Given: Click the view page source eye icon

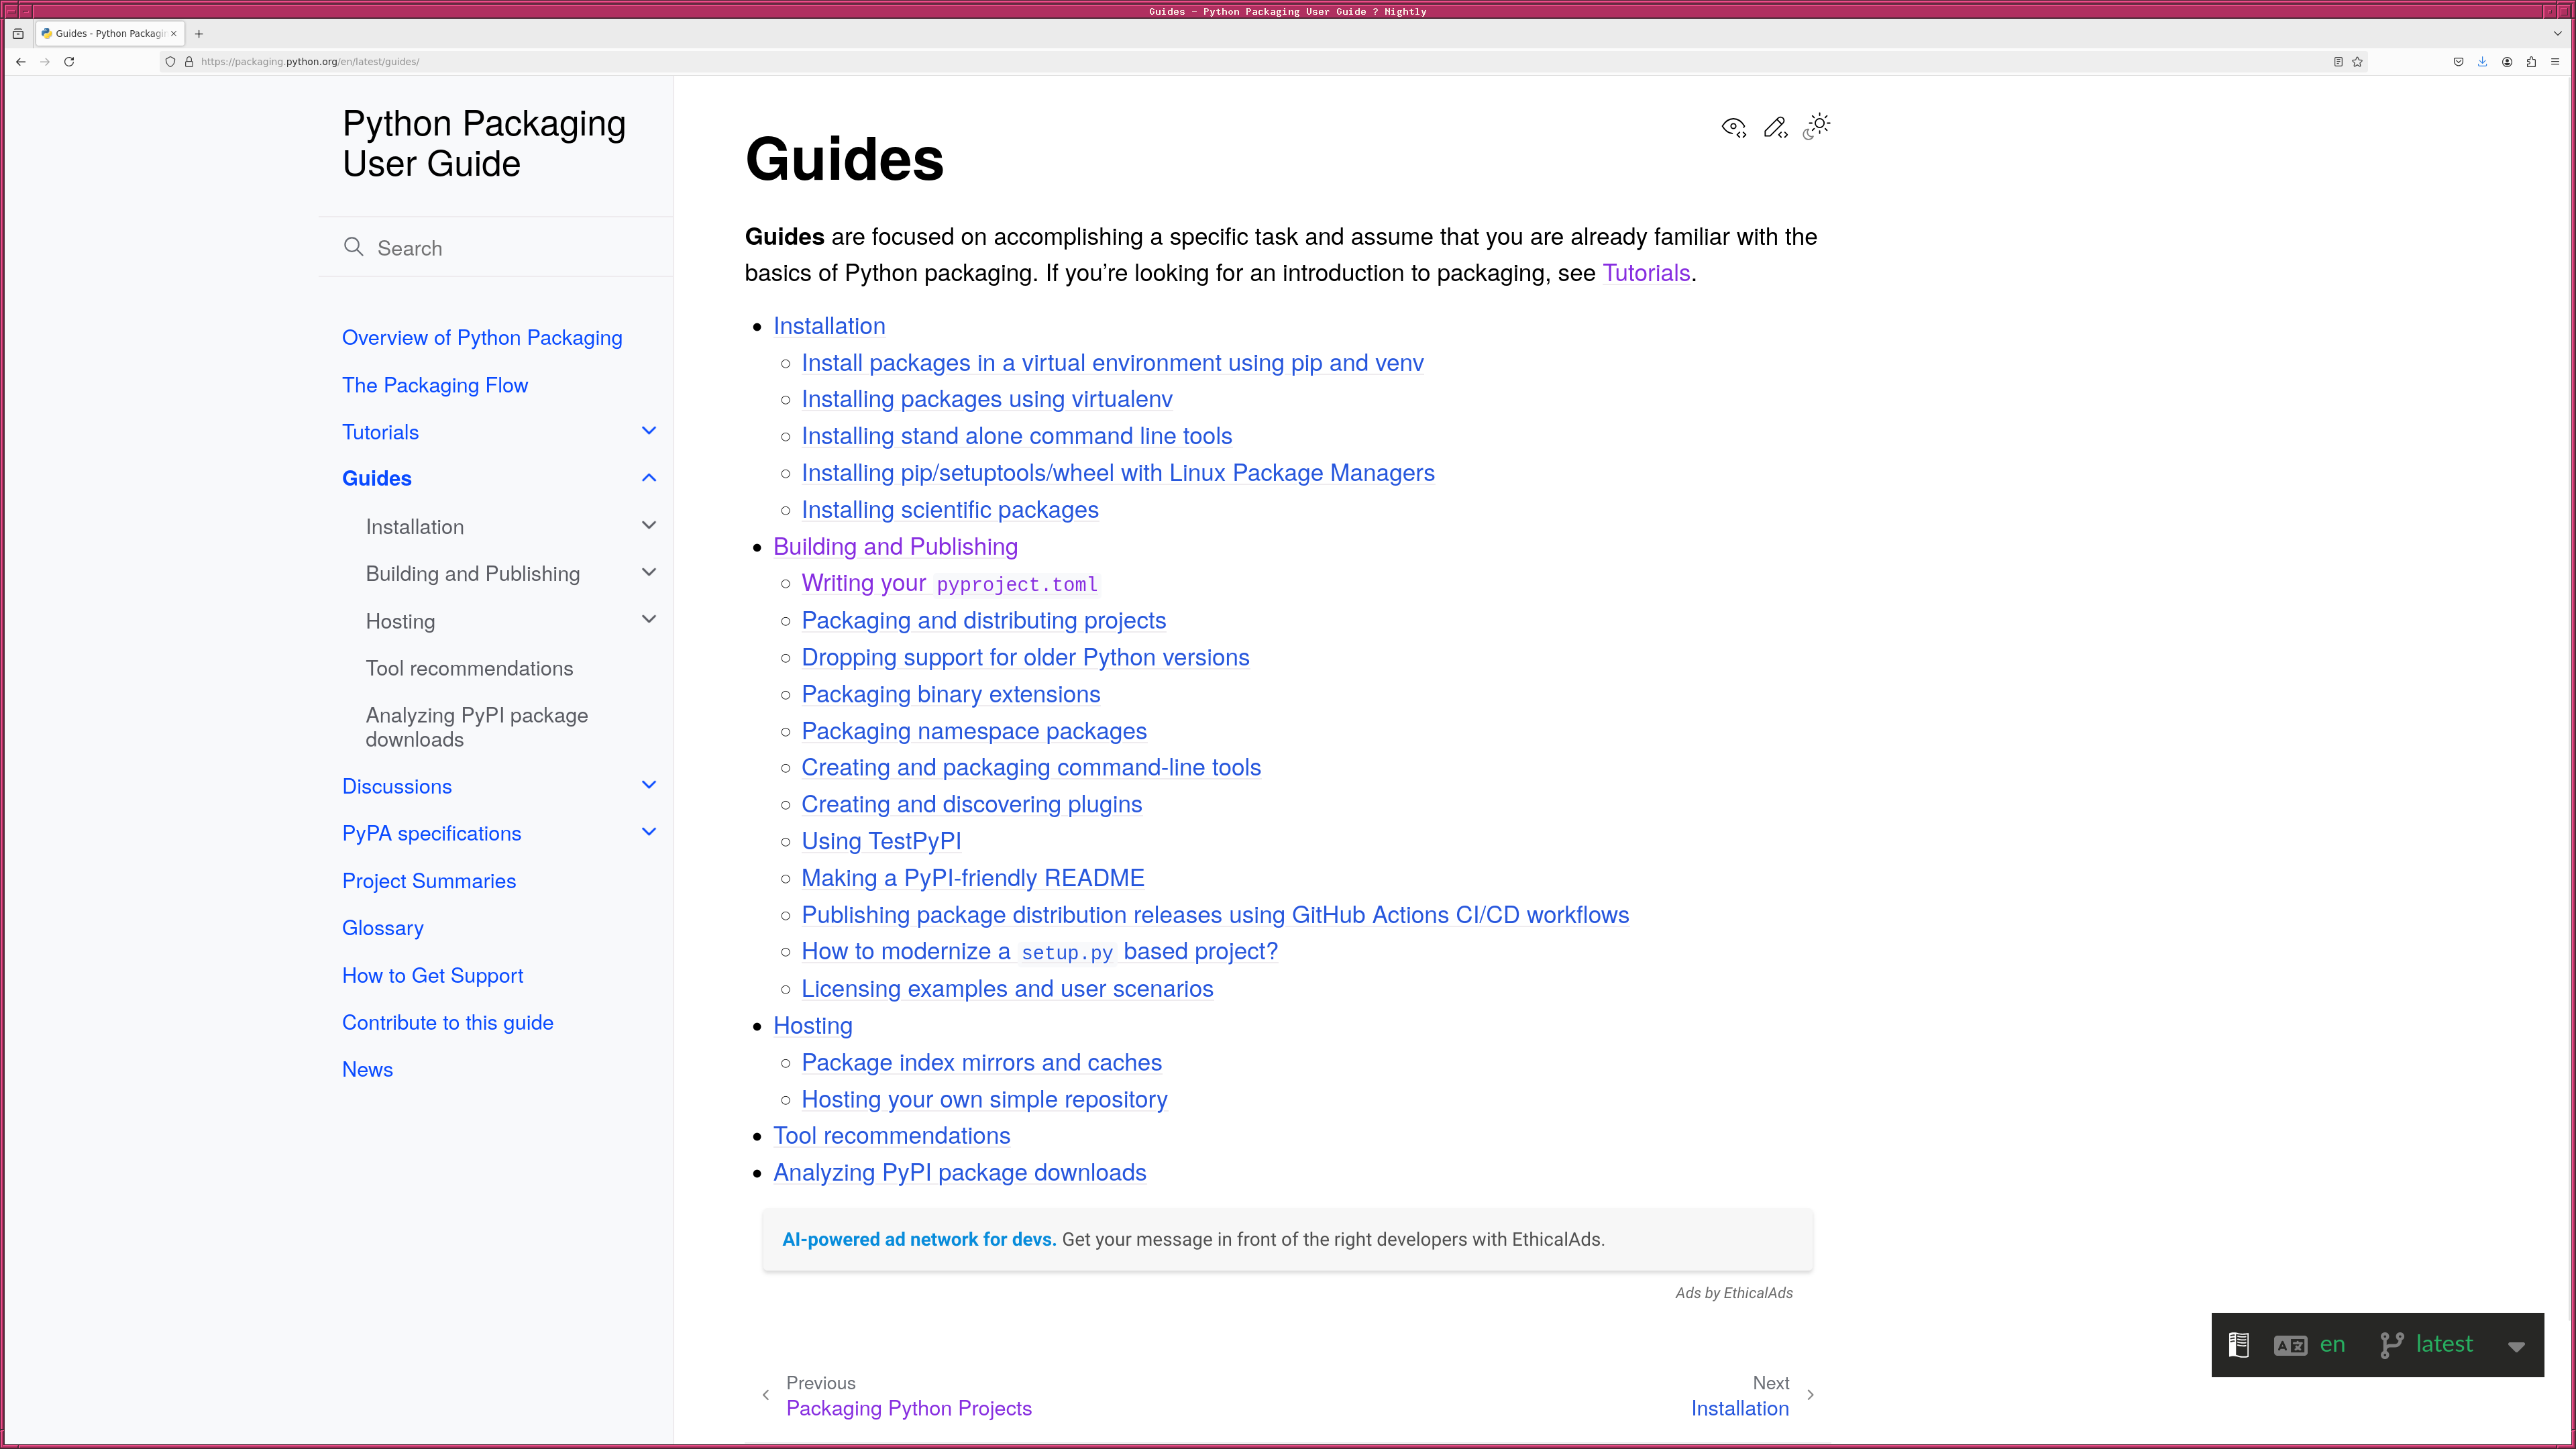Looking at the screenshot, I should pos(1733,127).
